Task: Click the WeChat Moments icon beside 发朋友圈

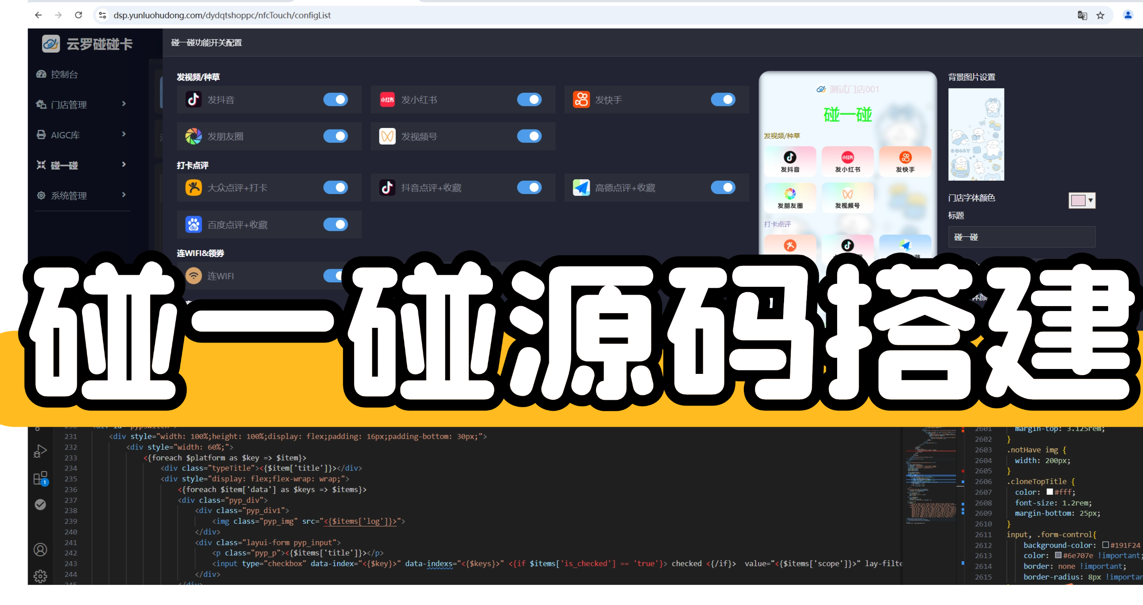Action: click(x=193, y=136)
